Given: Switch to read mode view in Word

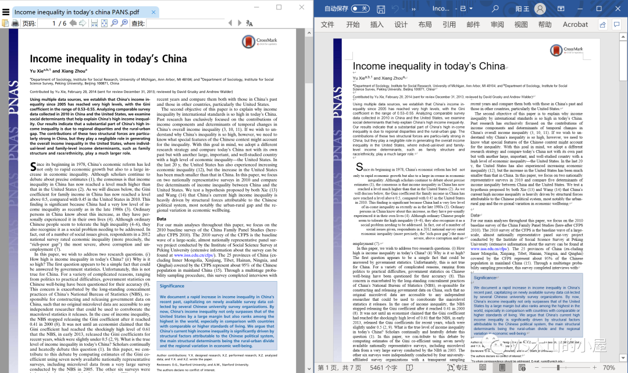Looking at the screenshot, I should pyautogui.click(x=483, y=367).
